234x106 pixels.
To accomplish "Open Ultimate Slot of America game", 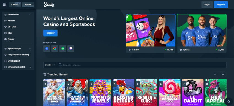I will [77, 92].
